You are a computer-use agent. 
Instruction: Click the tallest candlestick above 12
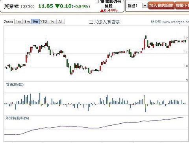[x=146, y=35]
